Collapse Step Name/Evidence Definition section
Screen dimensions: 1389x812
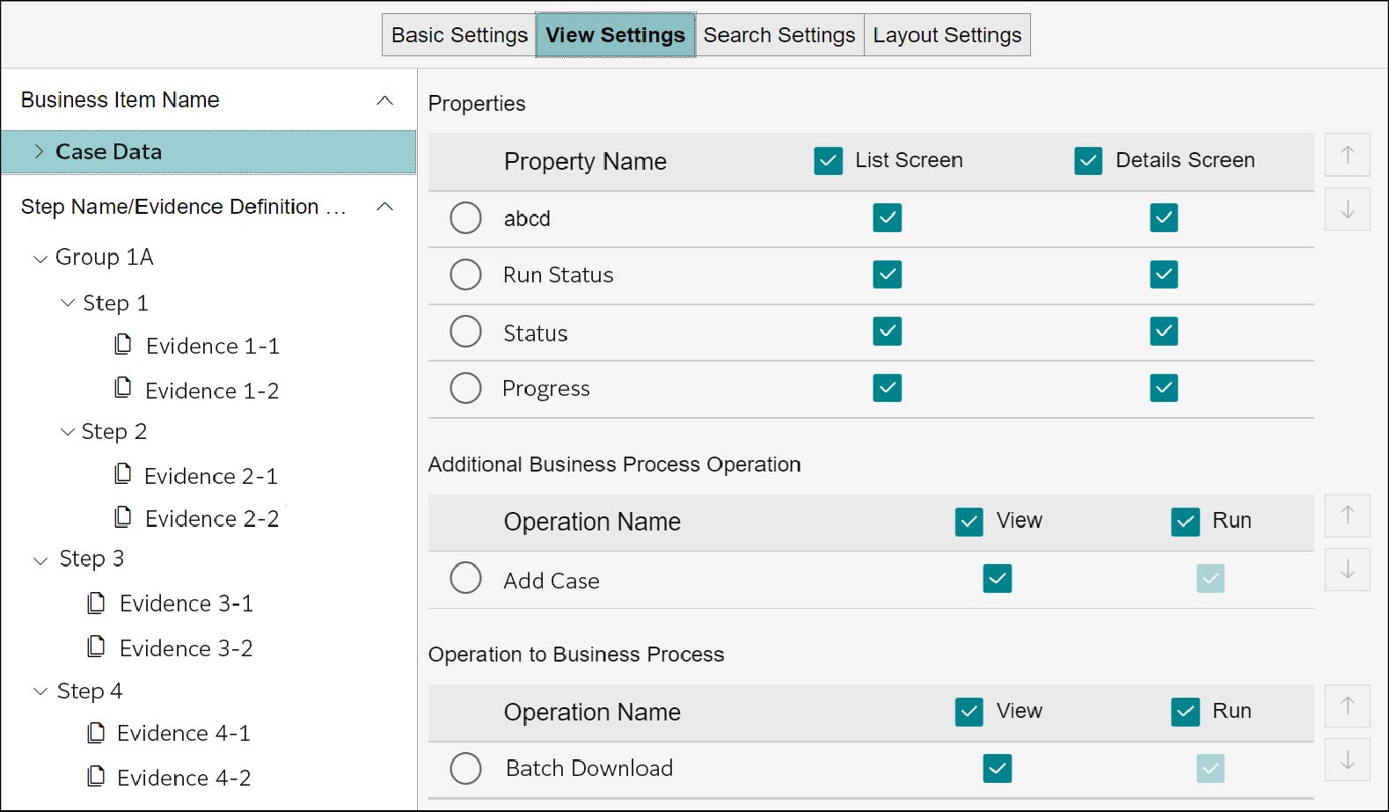coord(384,207)
